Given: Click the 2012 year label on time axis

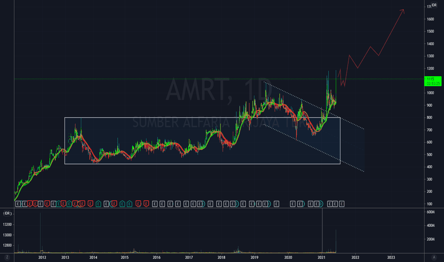Looking at the screenshot, I should (x=42, y=257).
